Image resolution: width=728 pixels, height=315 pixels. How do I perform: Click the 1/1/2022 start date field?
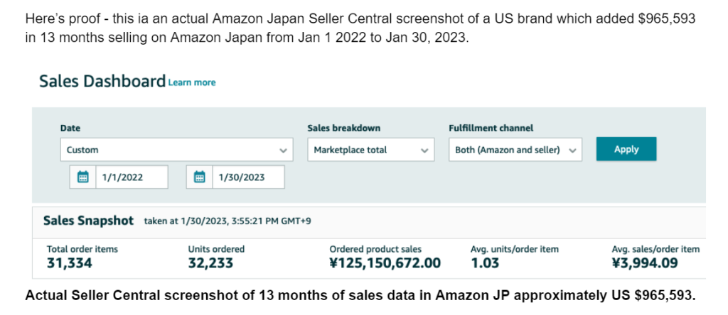point(132,177)
